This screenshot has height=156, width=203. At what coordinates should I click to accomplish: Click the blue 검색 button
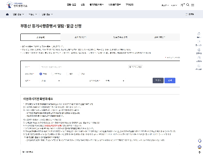(x=170, y=80)
